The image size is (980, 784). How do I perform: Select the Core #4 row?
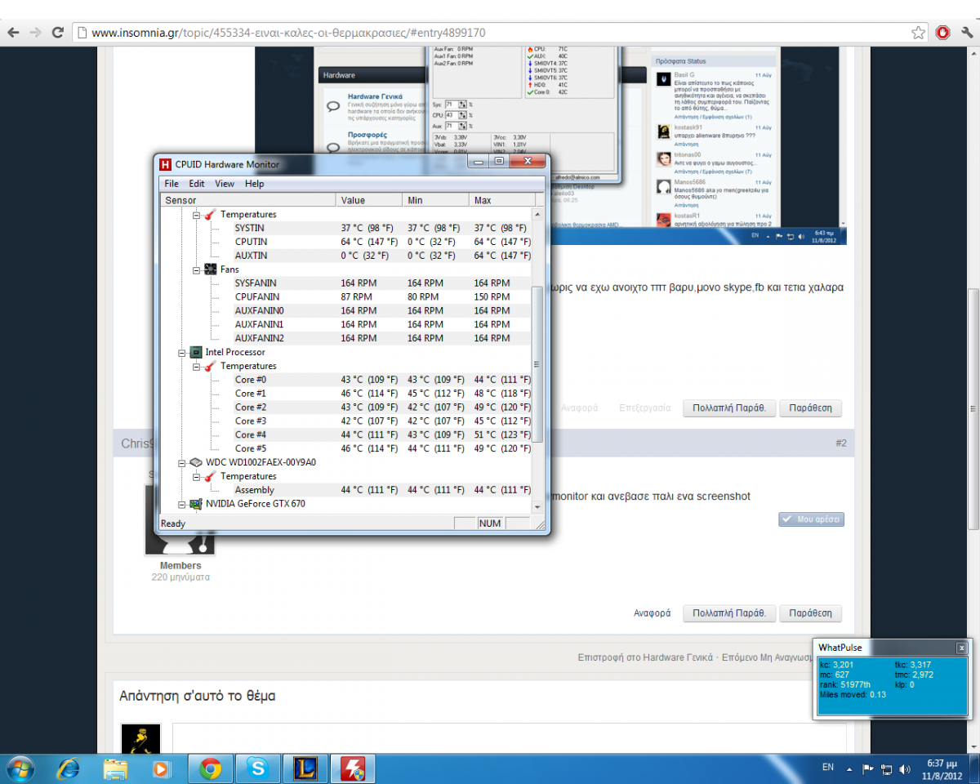point(345,434)
